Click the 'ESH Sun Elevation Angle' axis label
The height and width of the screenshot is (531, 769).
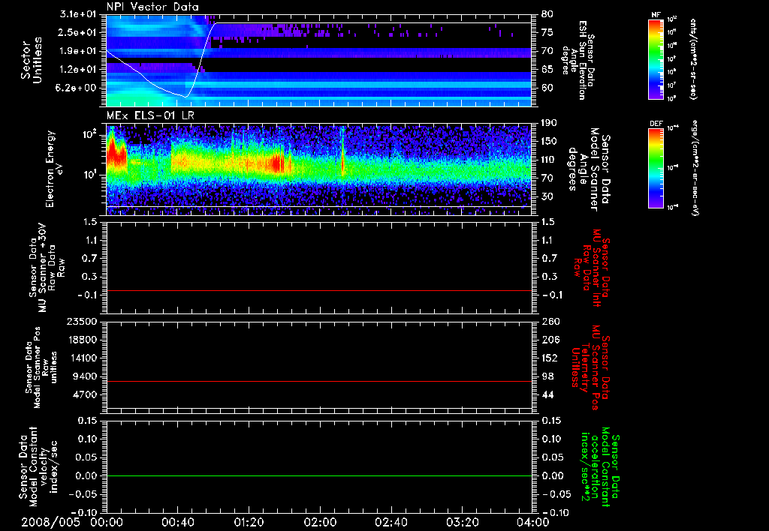577,60
